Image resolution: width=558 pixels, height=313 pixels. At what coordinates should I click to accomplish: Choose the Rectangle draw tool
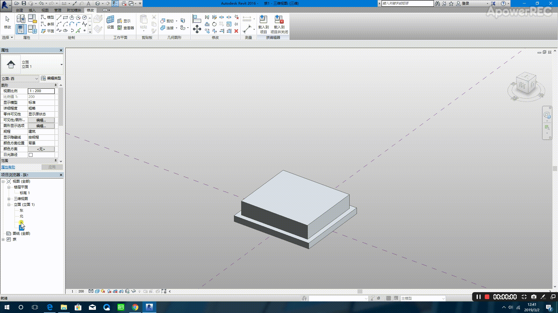[65, 18]
